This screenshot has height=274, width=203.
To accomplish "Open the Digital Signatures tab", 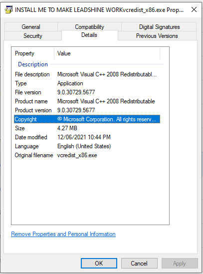I will tap(159, 27).
